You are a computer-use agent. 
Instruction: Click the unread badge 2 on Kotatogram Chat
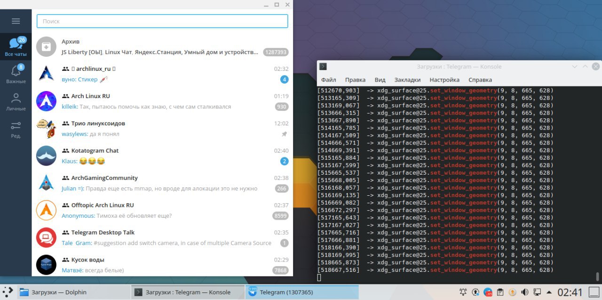click(x=284, y=161)
